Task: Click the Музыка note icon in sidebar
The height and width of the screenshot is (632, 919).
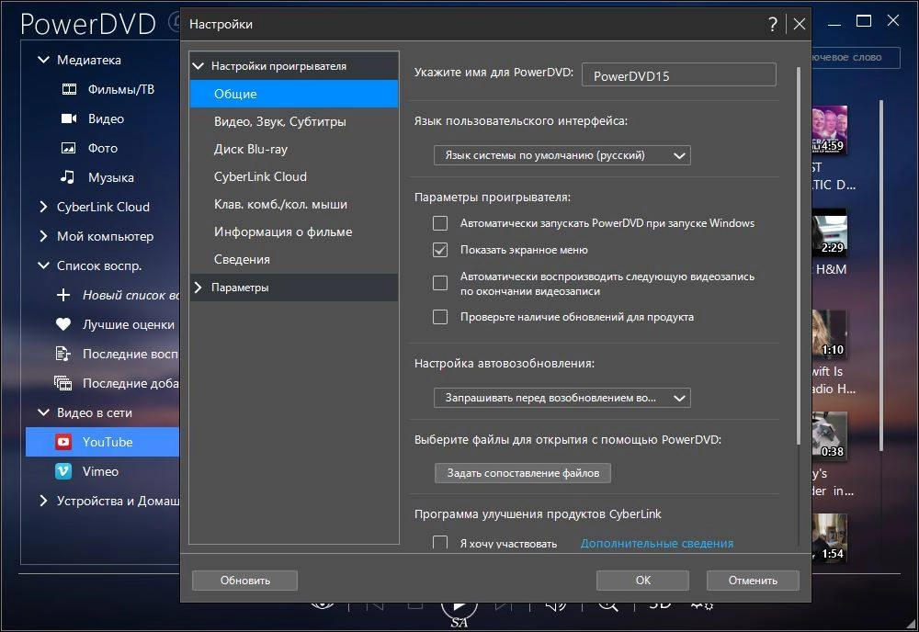Action: [68, 177]
